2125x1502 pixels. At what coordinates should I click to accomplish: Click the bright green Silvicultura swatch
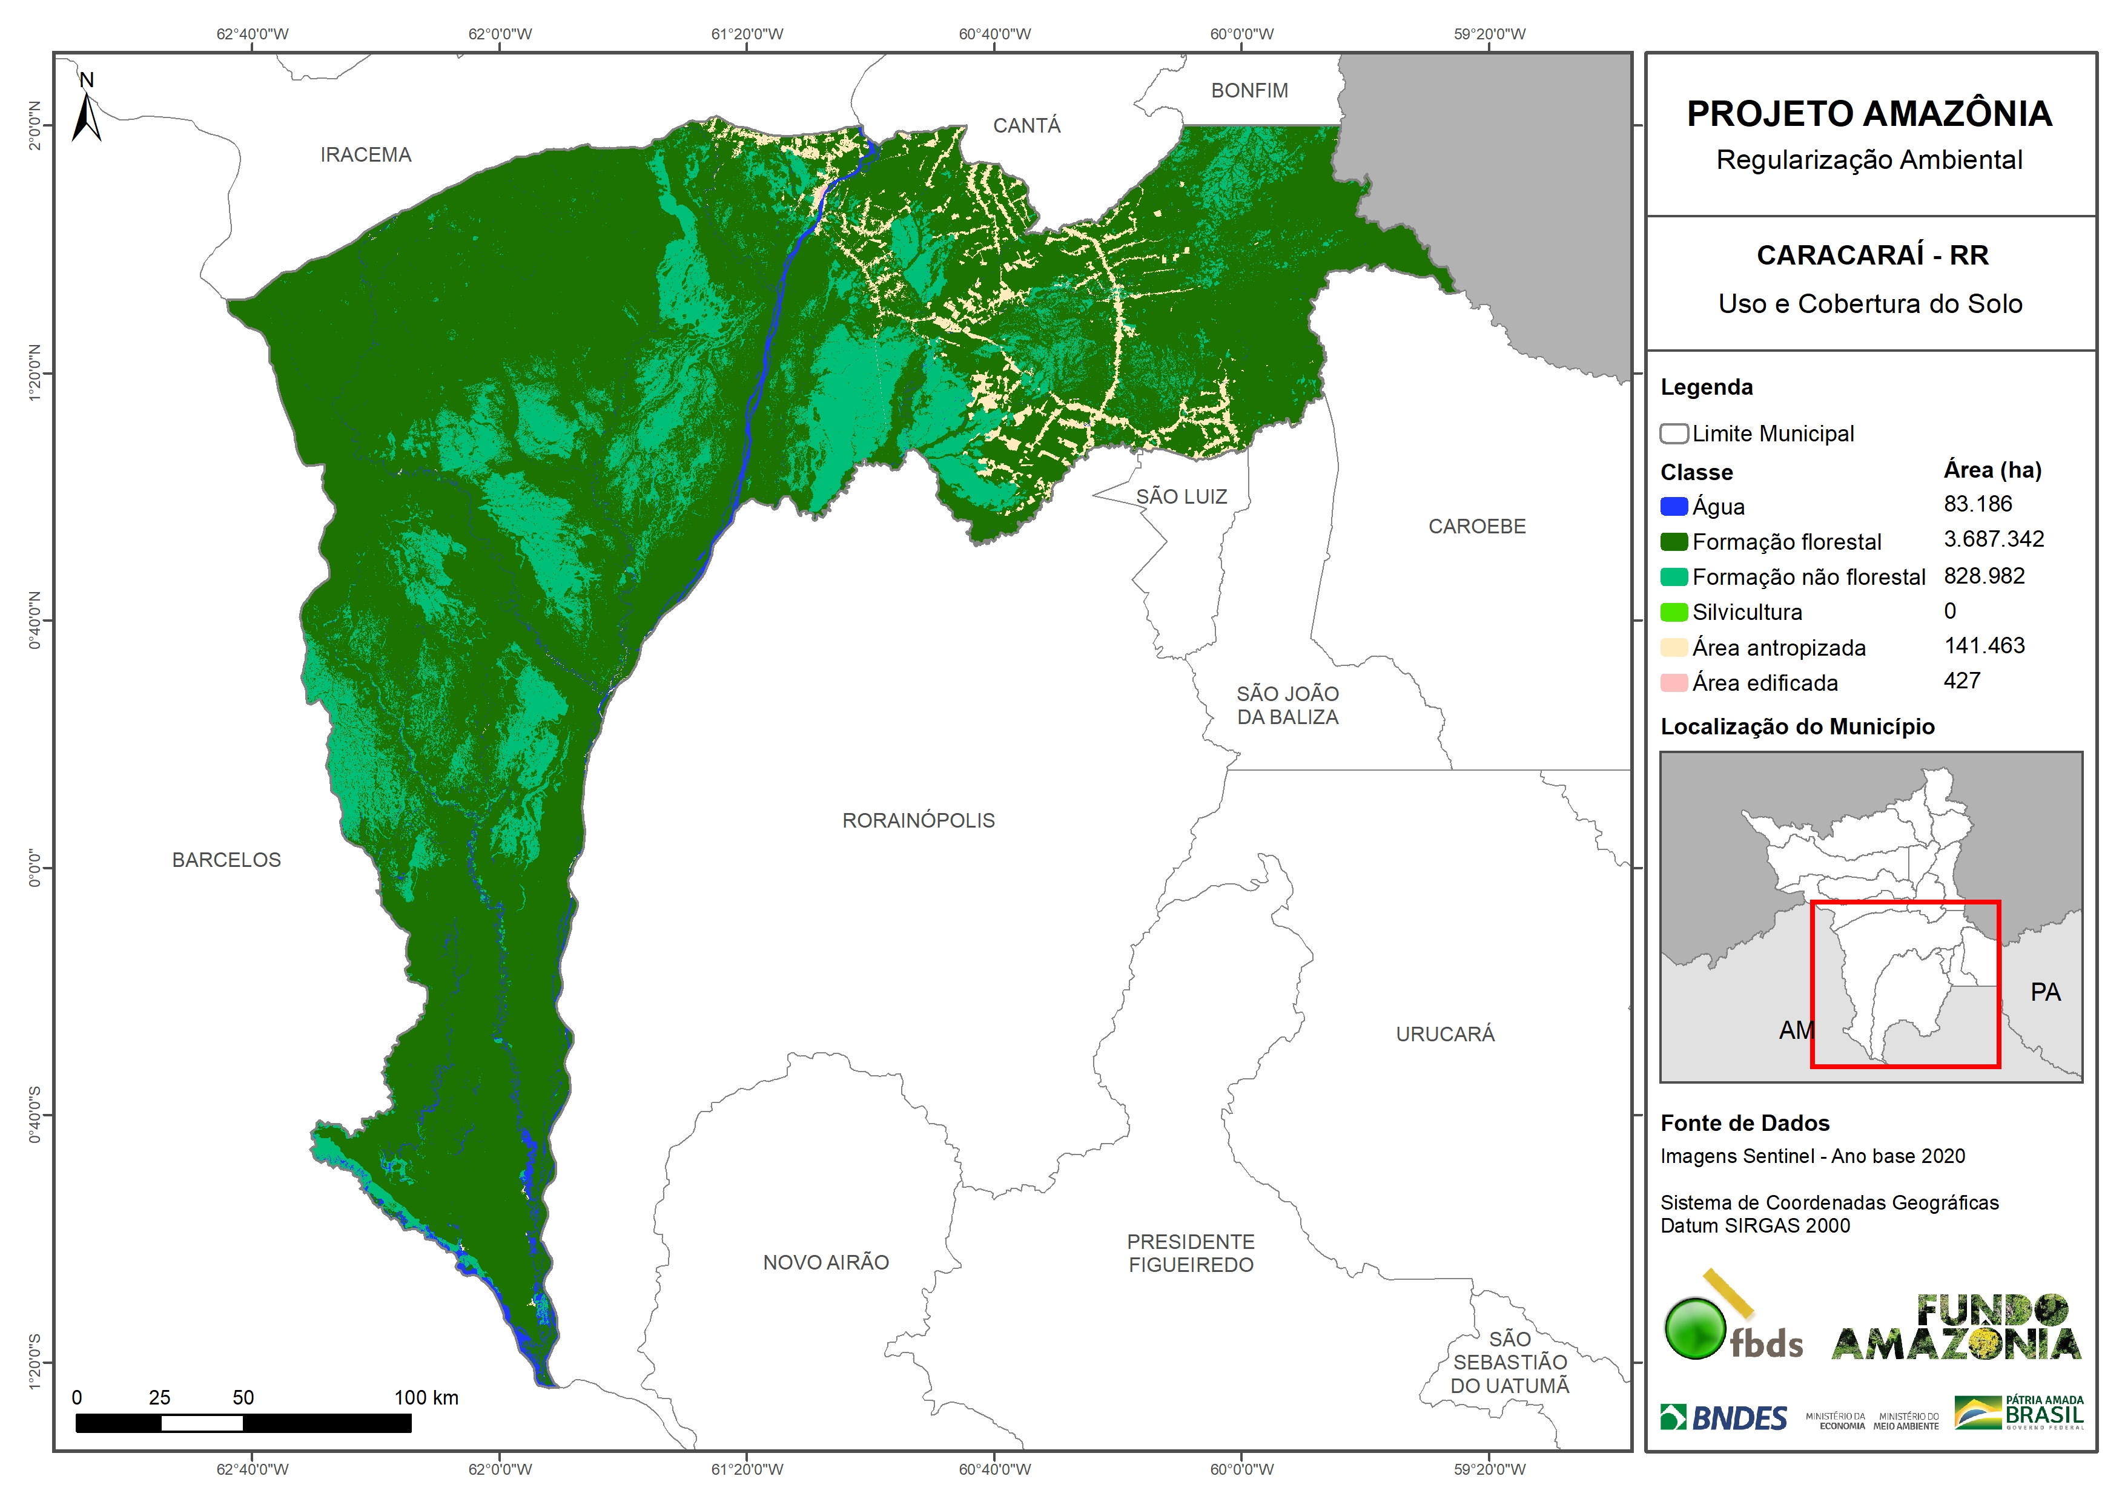pyautogui.click(x=1673, y=611)
